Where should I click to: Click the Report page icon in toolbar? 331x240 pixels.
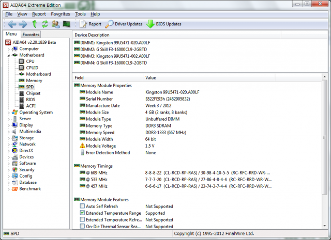coord(83,24)
